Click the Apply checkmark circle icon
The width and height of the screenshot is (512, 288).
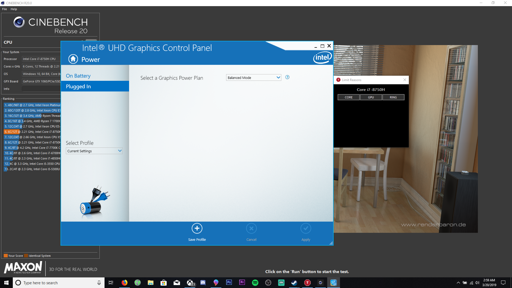click(x=306, y=228)
